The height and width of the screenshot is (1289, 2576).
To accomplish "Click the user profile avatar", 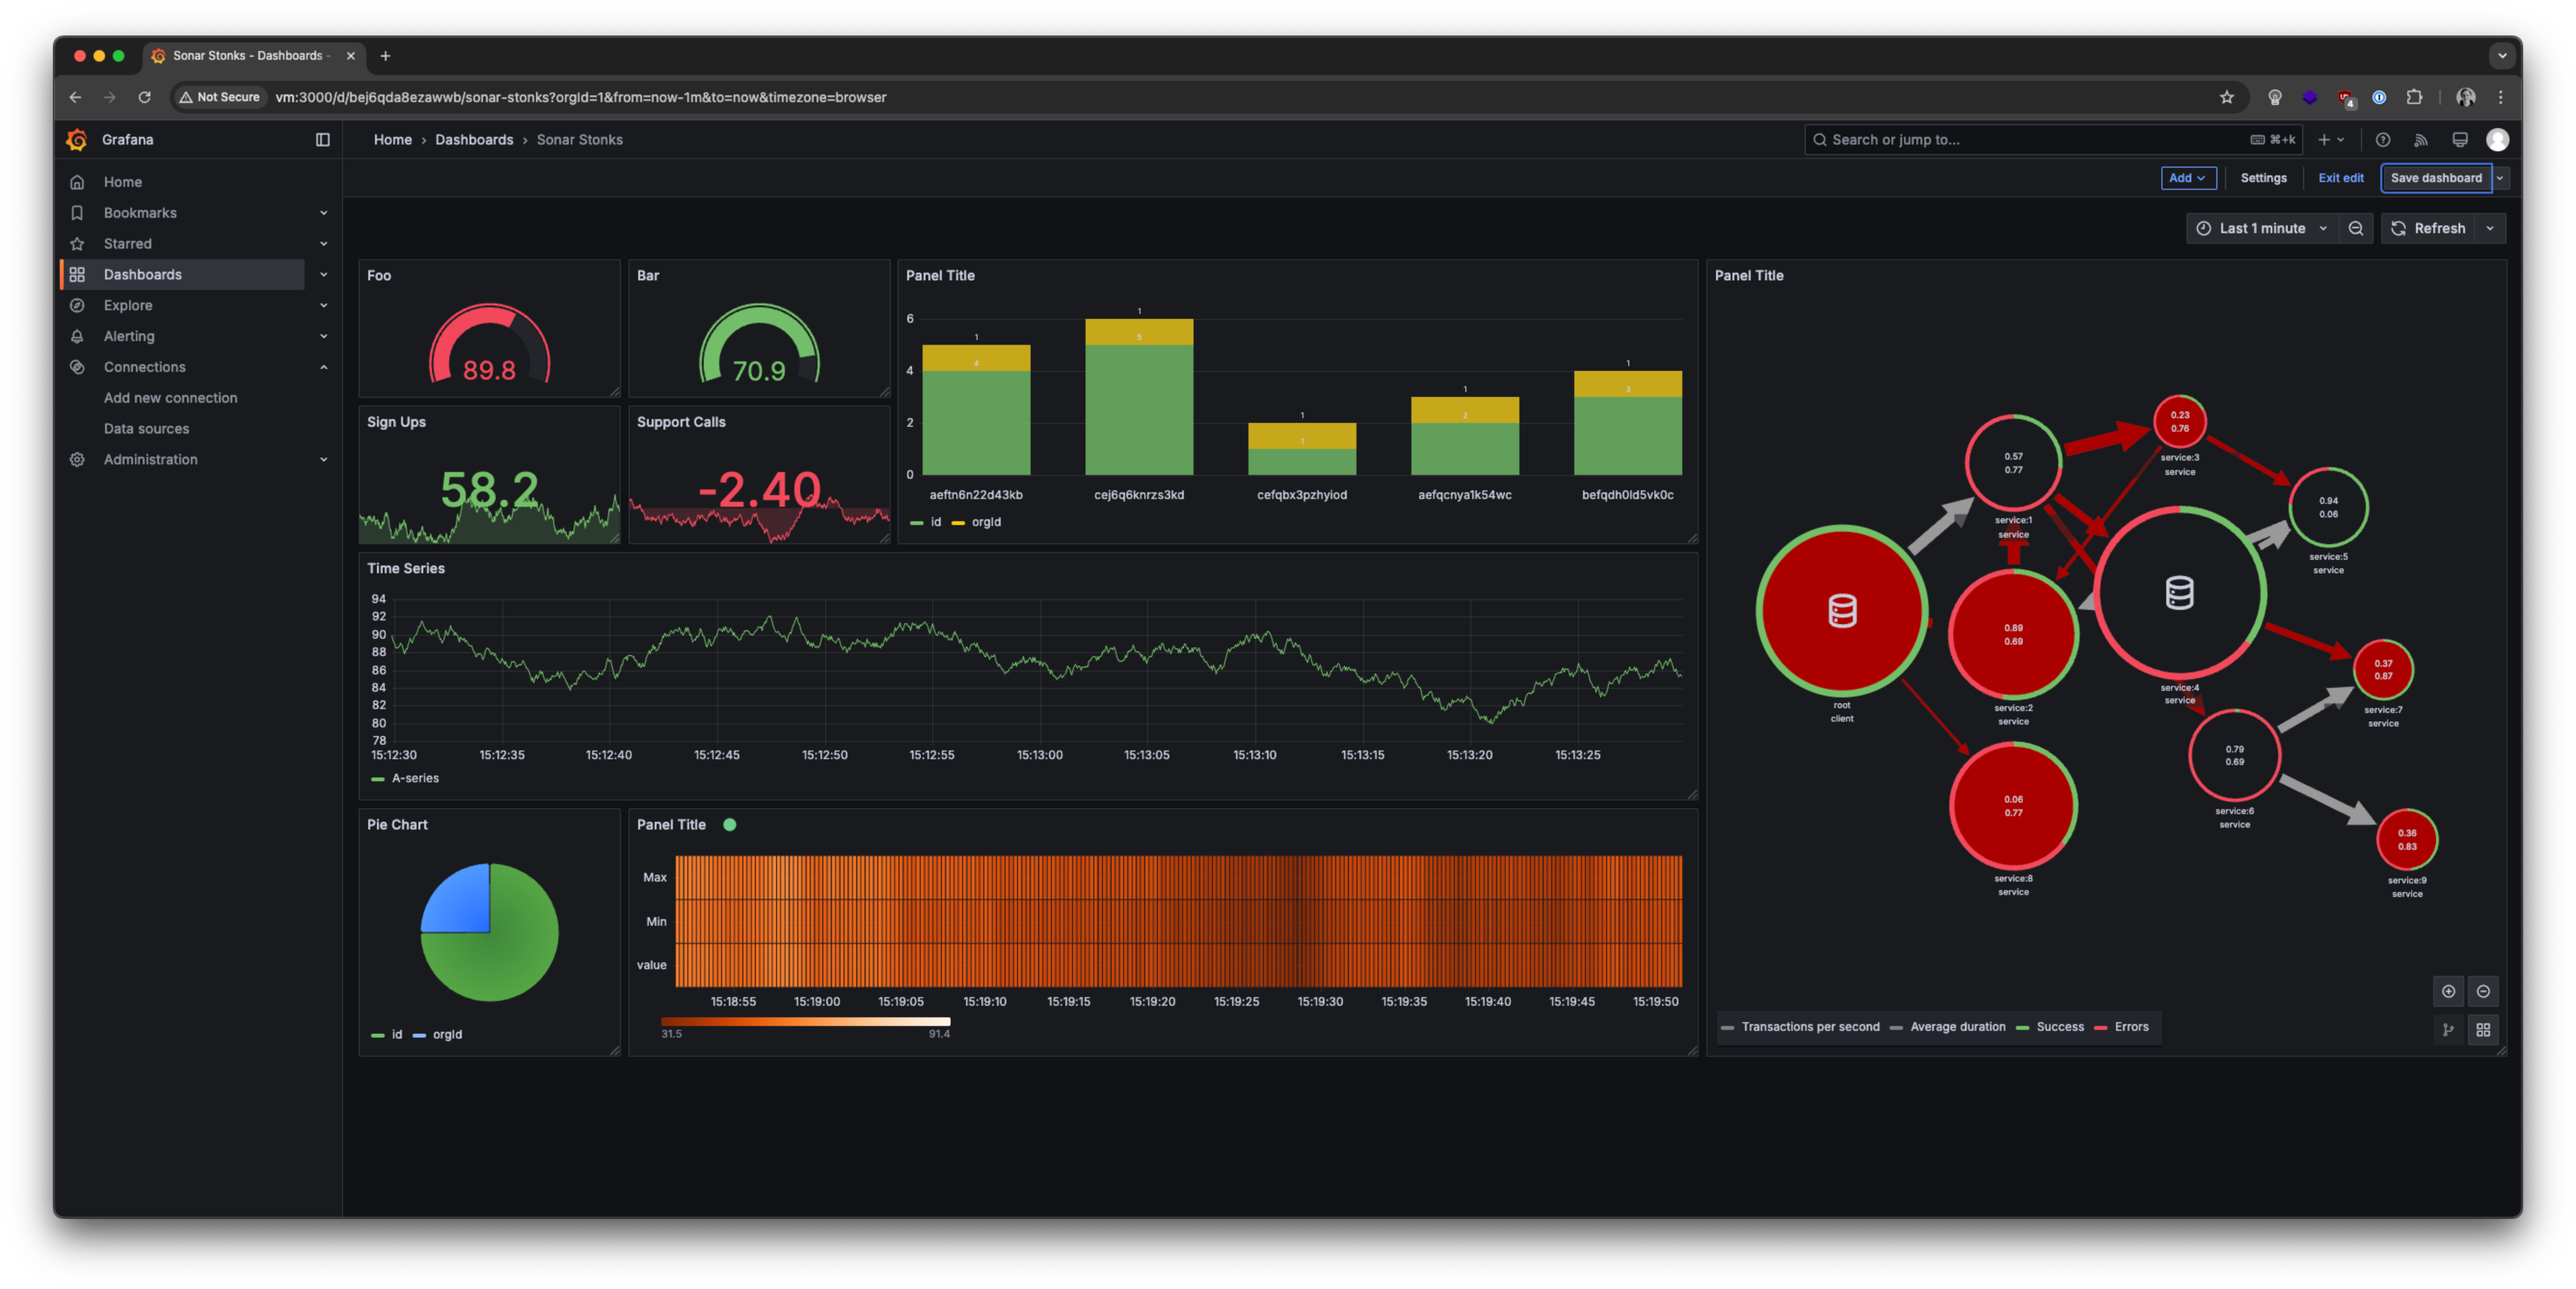I will (2497, 140).
